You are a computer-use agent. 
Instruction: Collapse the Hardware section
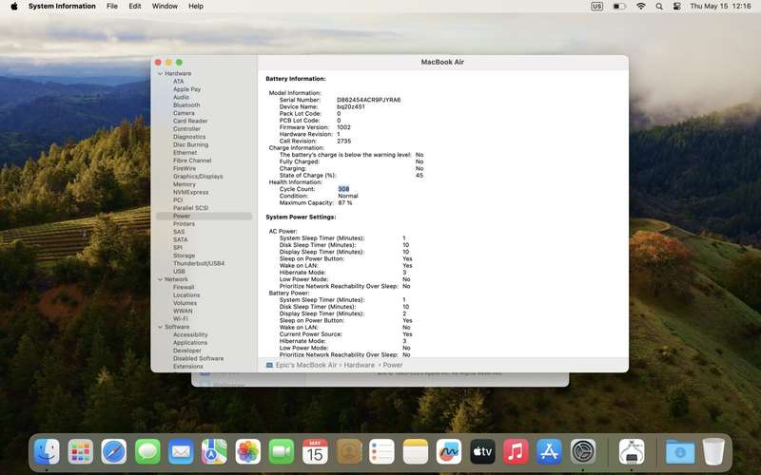click(x=160, y=74)
